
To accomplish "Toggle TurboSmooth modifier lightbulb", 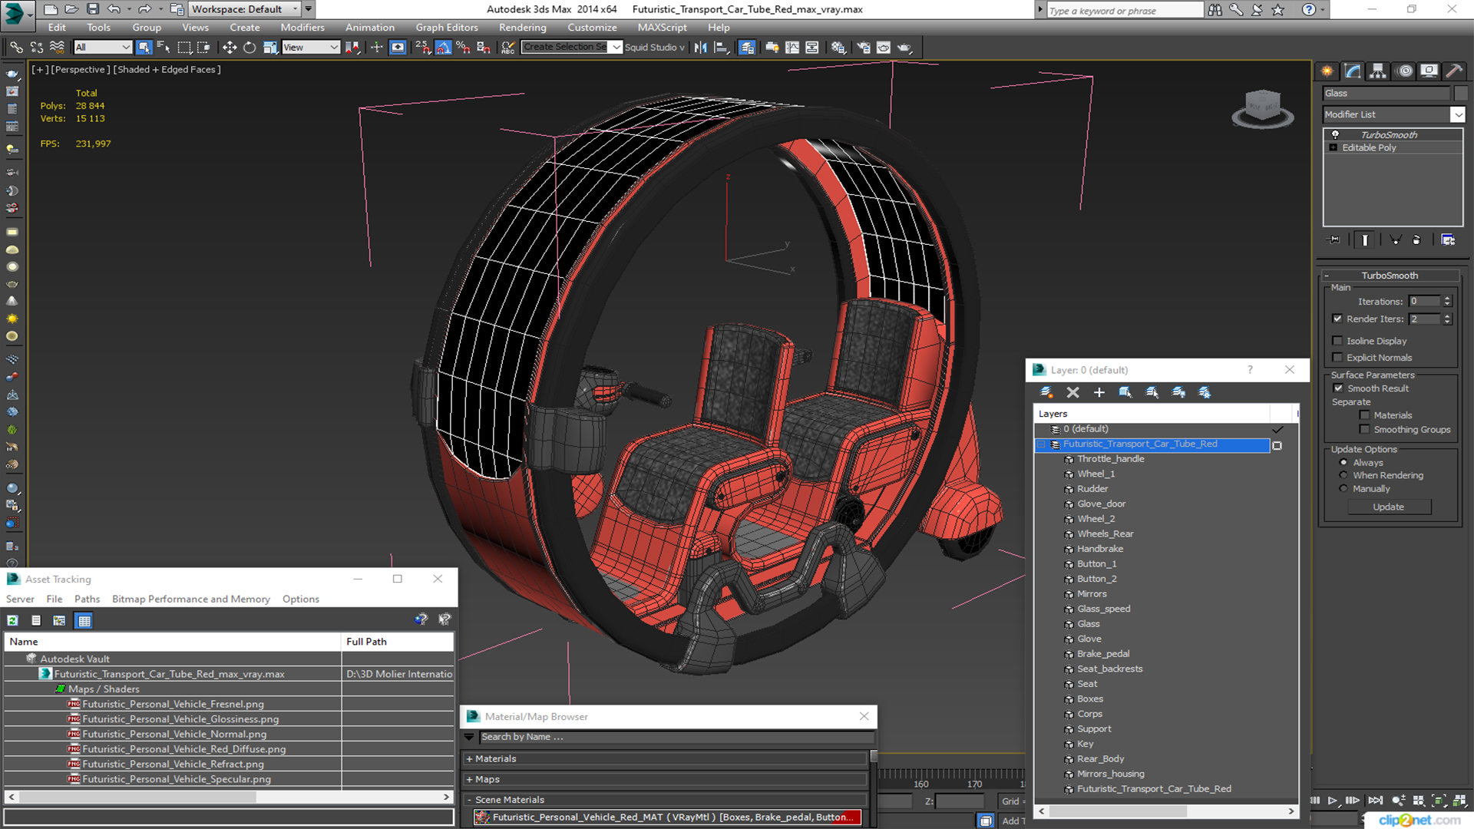I will (1335, 134).
